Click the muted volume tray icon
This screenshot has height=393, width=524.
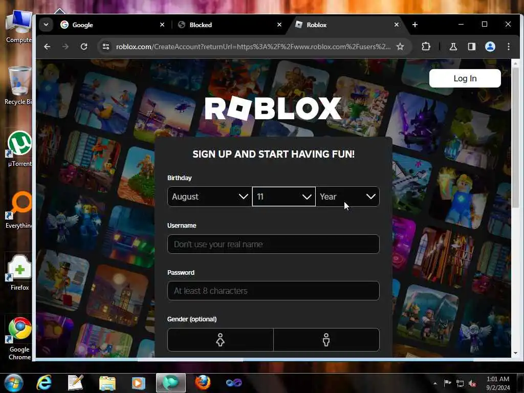coord(472,383)
